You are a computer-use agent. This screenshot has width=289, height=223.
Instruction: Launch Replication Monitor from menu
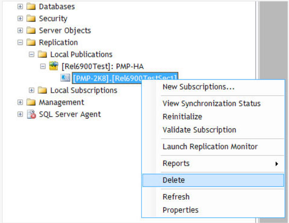pos(210,147)
